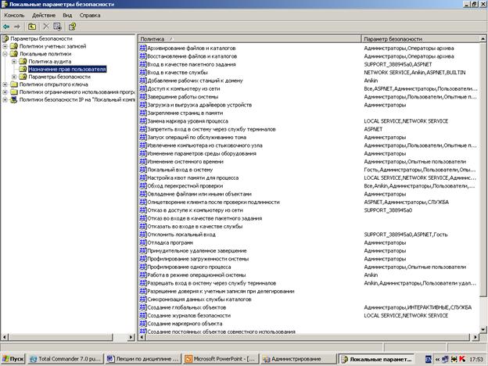The width and height of the screenshot is (488, 366).
Task: Open the Вид menu
Action: [67, 16]
